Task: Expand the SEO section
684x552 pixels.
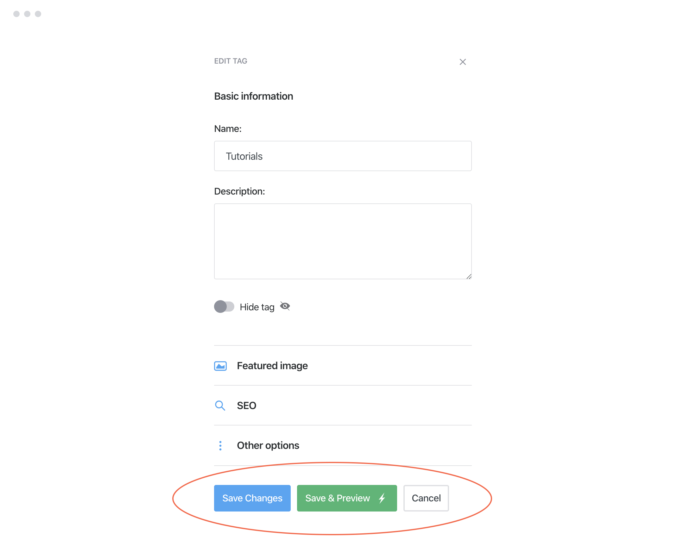Action: click(247, 406)
